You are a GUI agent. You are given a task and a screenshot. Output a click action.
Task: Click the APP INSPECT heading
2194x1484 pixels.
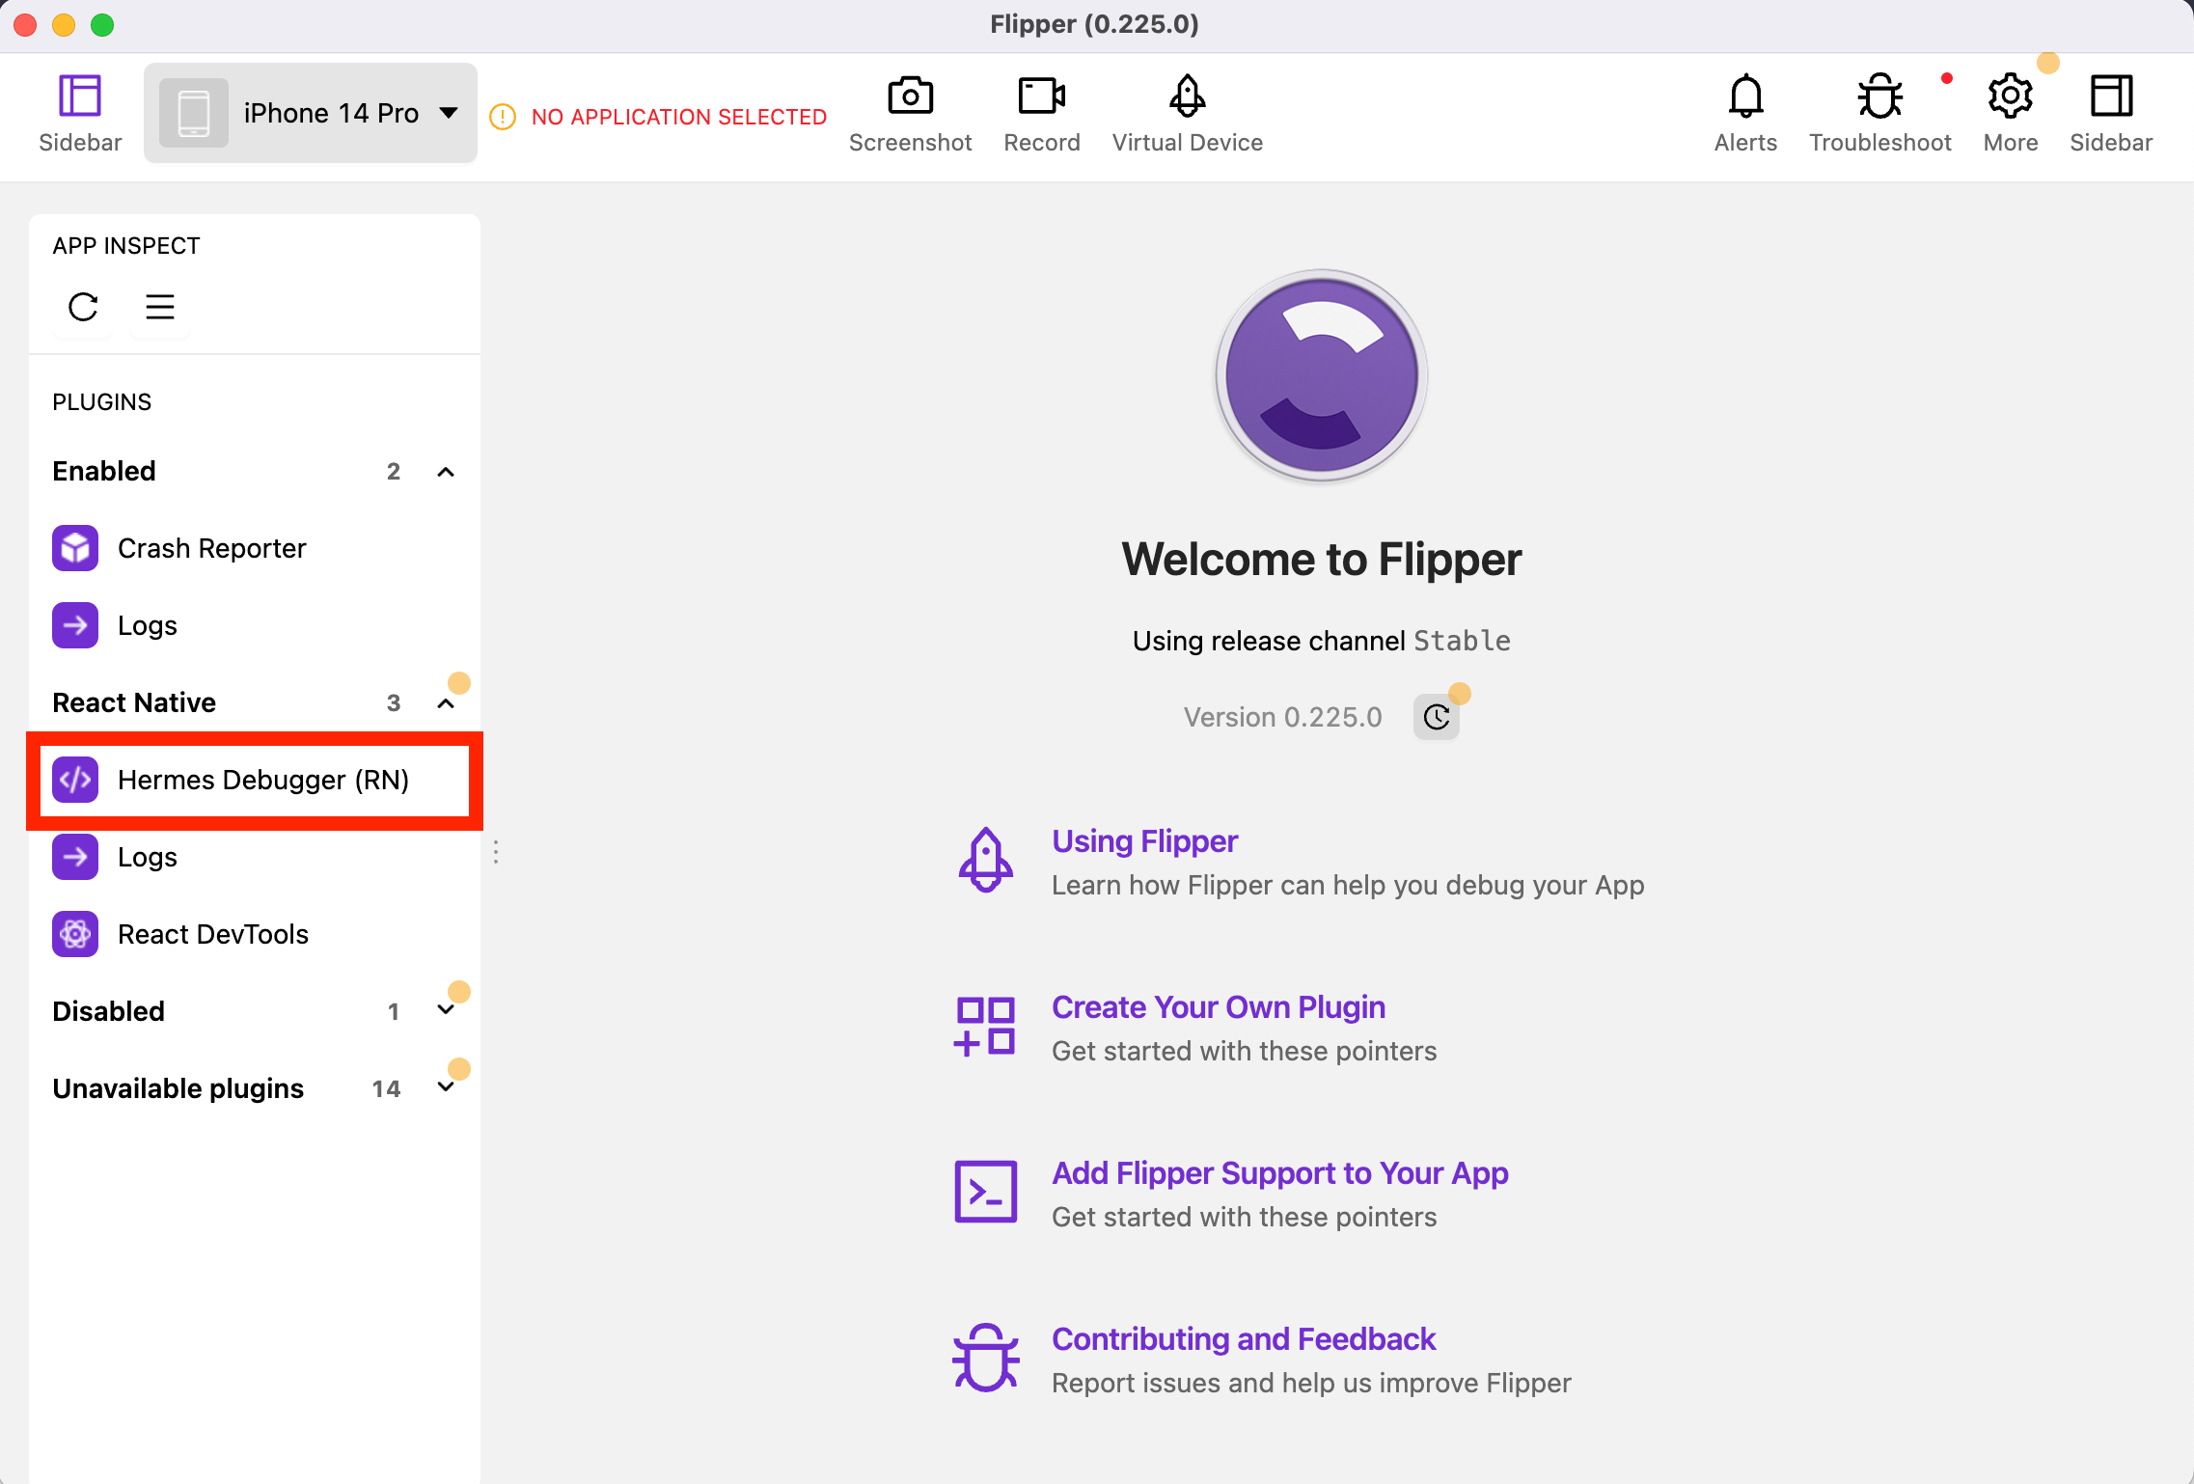[126, 246]
